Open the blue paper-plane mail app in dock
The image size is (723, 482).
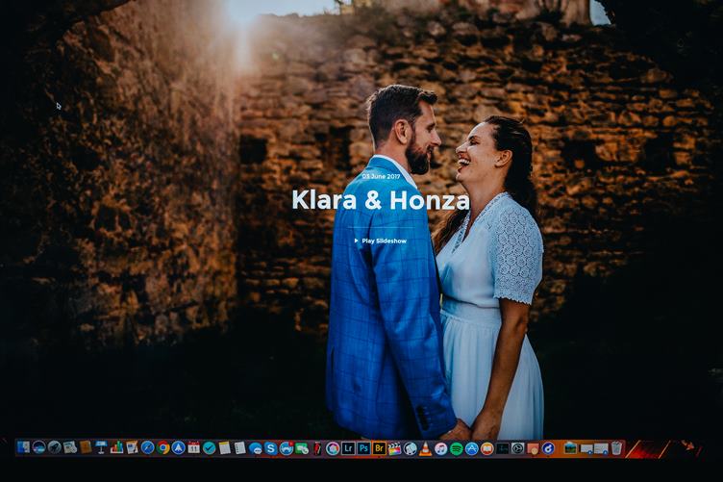[179, 447]
